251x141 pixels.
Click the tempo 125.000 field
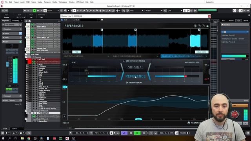pos(184,133)
